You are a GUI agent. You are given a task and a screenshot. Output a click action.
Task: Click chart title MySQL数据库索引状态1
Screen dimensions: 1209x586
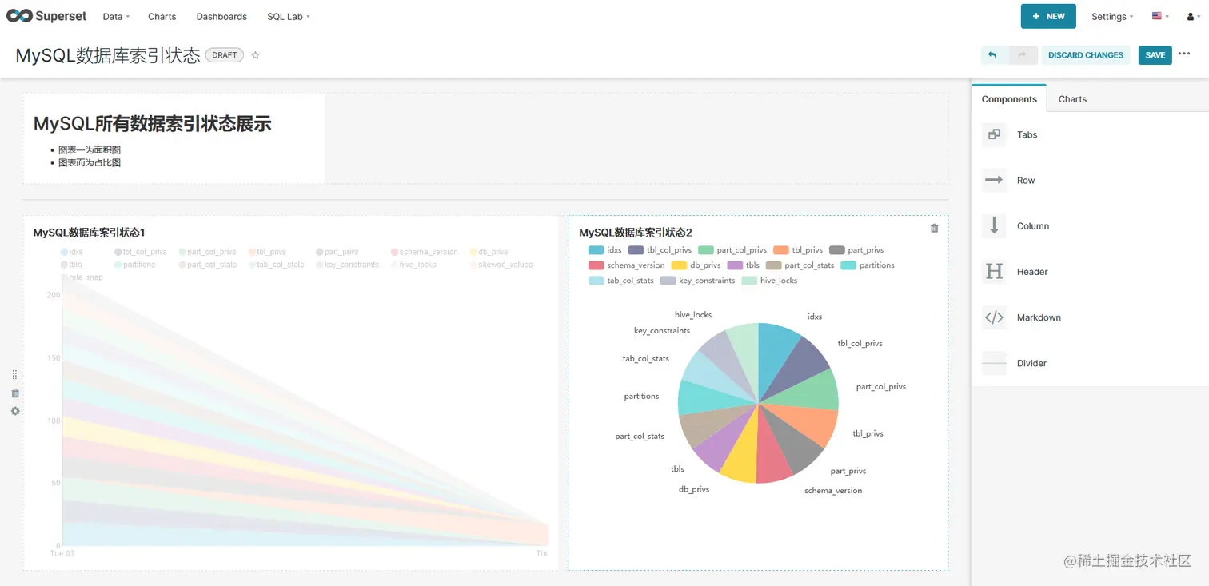coord(89,233)
